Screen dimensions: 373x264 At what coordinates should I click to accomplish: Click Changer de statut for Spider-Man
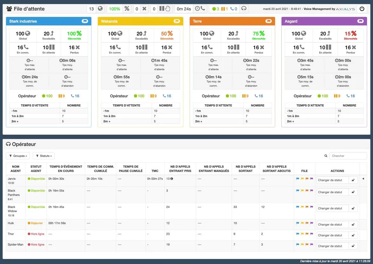coord(333,246)
